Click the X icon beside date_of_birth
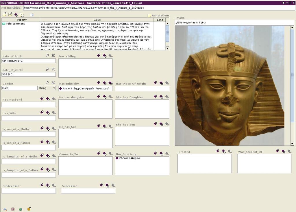 point(53,56)
